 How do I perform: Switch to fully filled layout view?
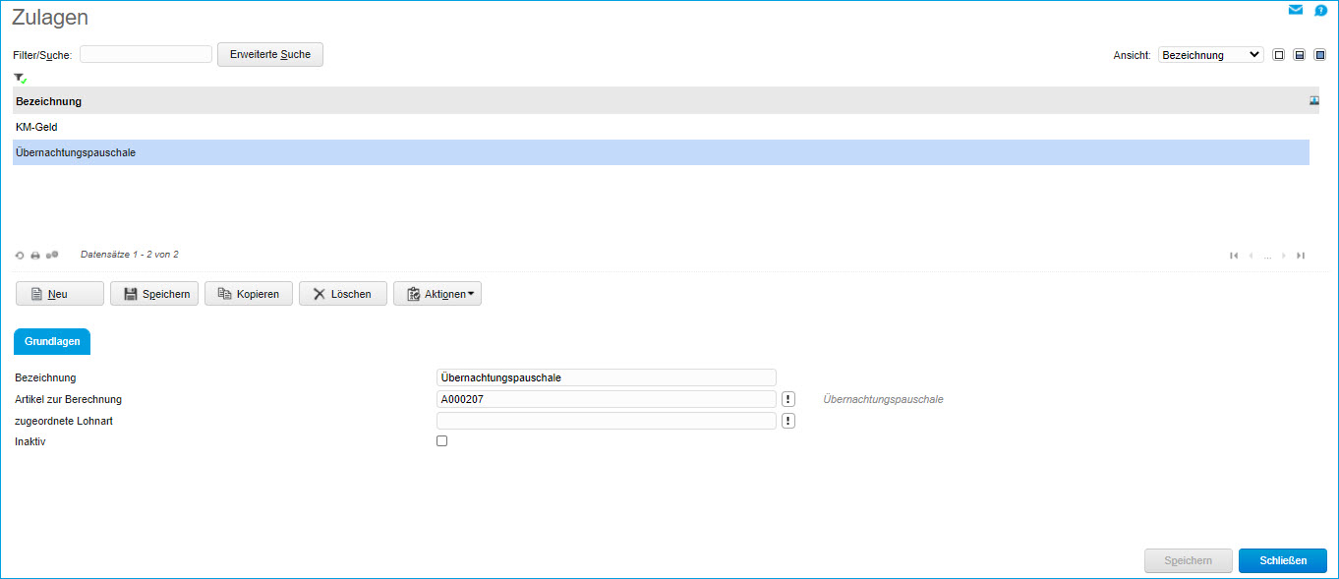pos(1320,55)
